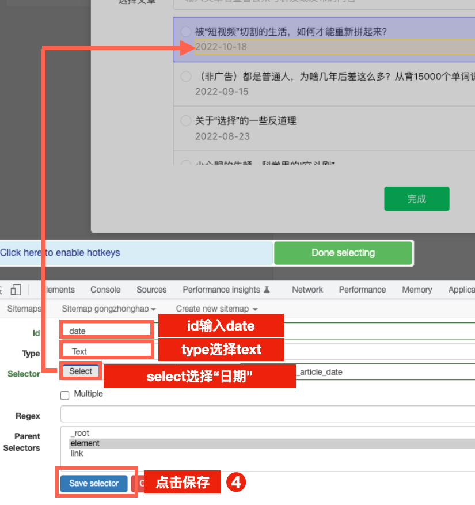This screenshot has width=475, height=505.
Task: Click the Select button beside Selector
Action: (81, 371)
